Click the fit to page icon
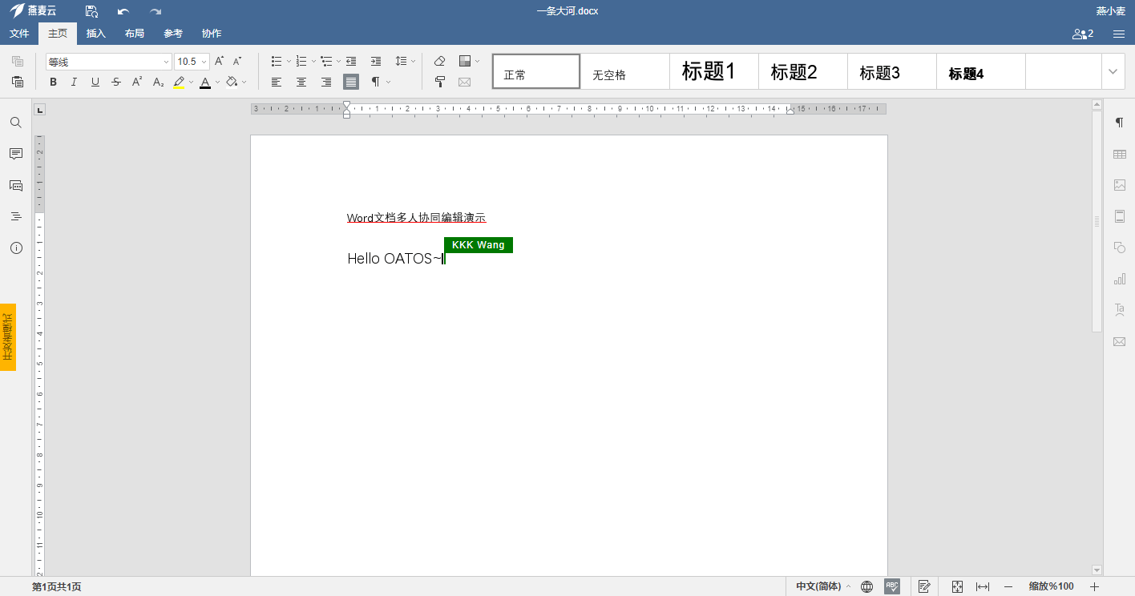This screenshot has height=596, width=1135. point(957,586)
